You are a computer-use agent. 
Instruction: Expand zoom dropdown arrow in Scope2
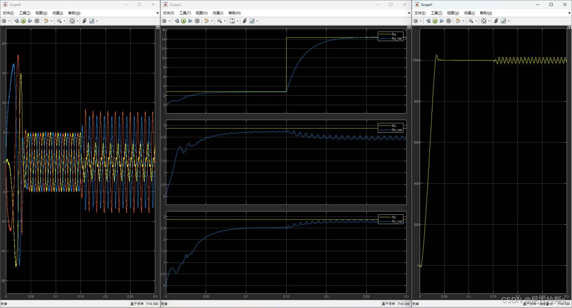pos(225,21)
